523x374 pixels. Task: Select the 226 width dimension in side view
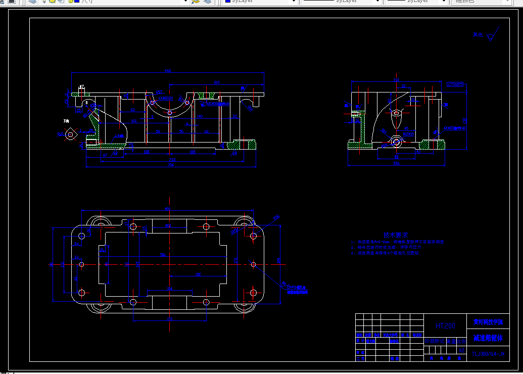coord(396,163)
